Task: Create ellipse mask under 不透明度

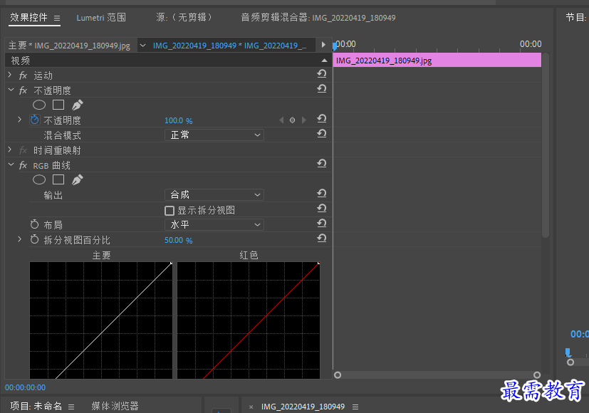Action: coord(39,105)
